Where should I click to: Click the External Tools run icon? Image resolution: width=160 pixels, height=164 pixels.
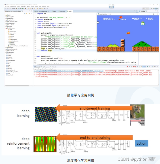(x=25, y=9)
